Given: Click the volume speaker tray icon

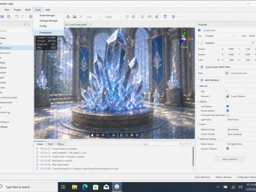Looking at the screenshot, I should [x=240, y=187].
